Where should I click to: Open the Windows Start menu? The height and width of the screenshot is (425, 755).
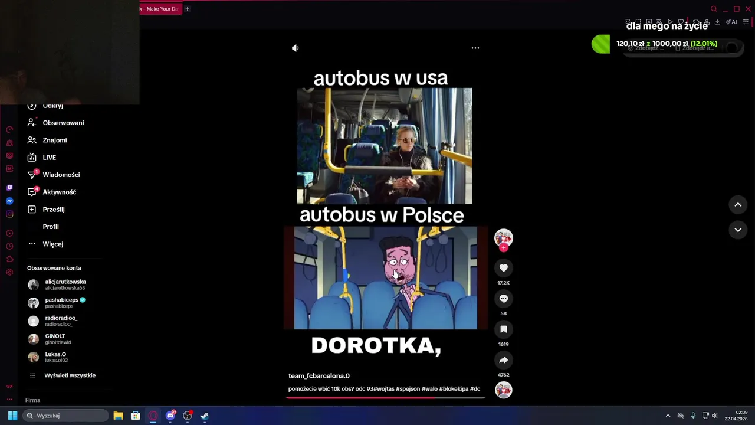coord(12,416)
